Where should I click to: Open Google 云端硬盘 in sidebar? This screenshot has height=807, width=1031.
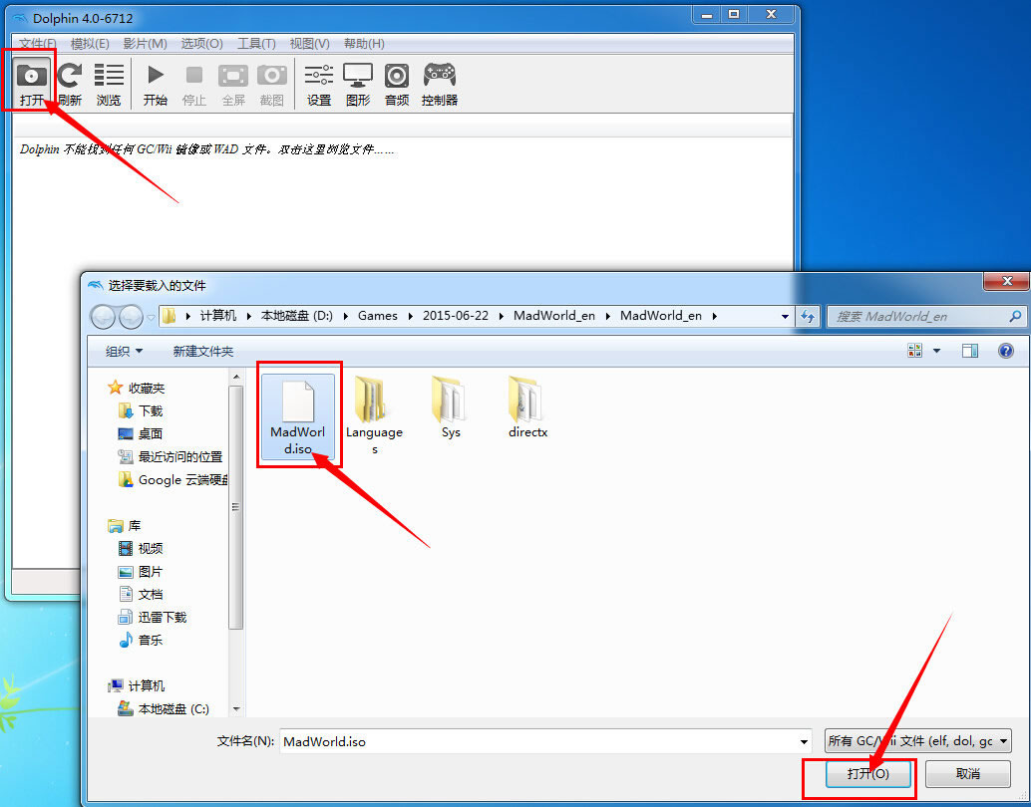click(172, 480)
